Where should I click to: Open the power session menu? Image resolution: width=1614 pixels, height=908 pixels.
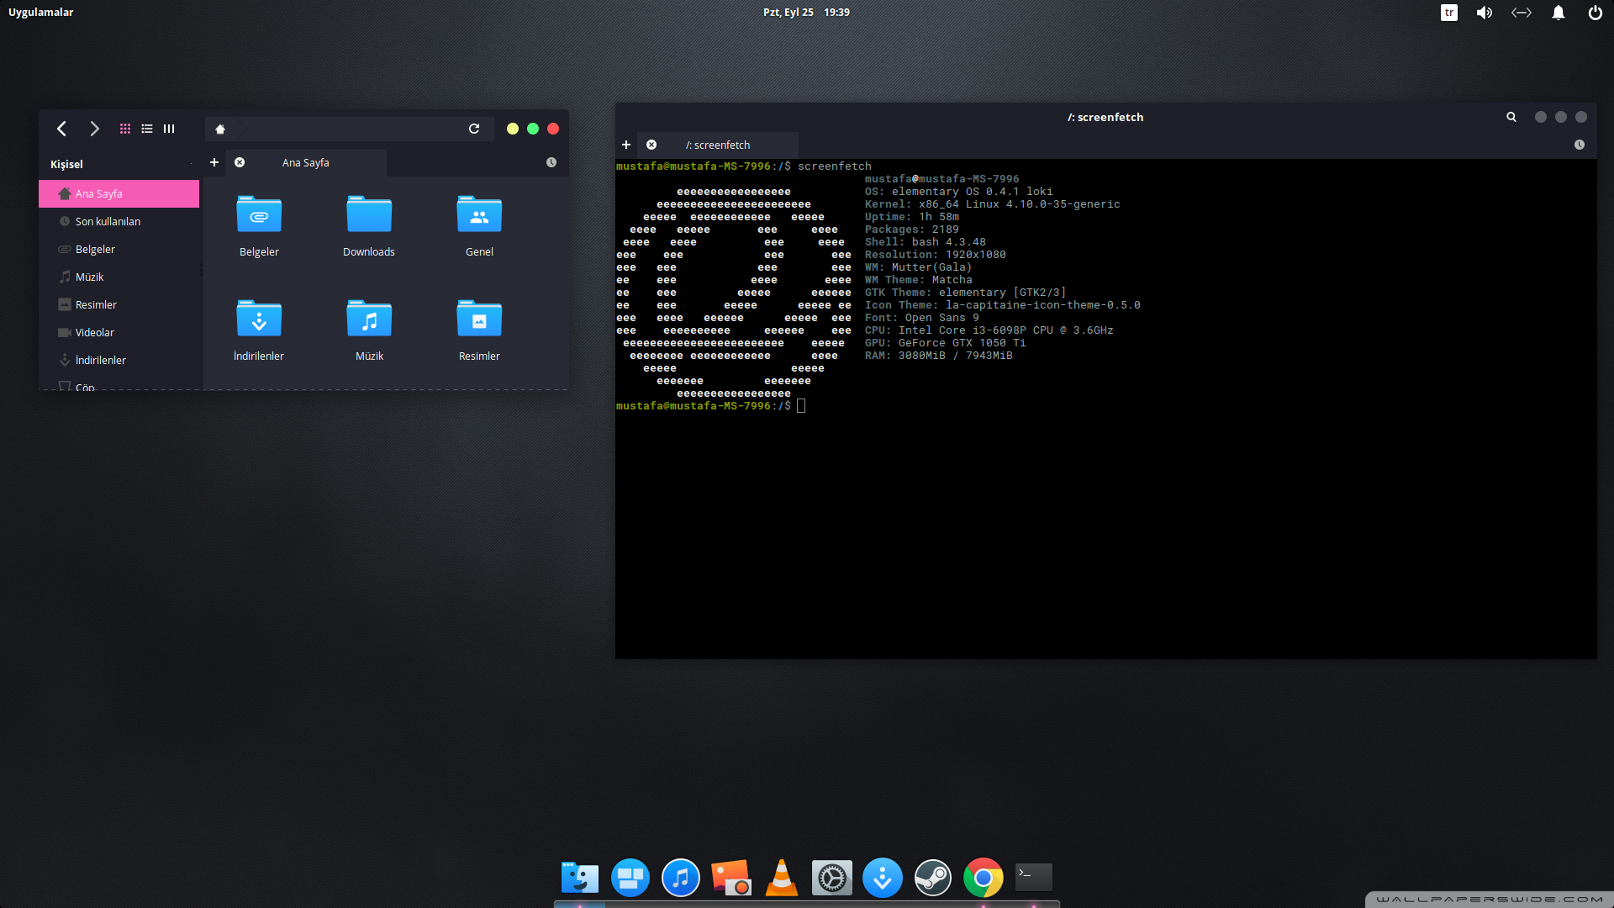click(1595, 13)
